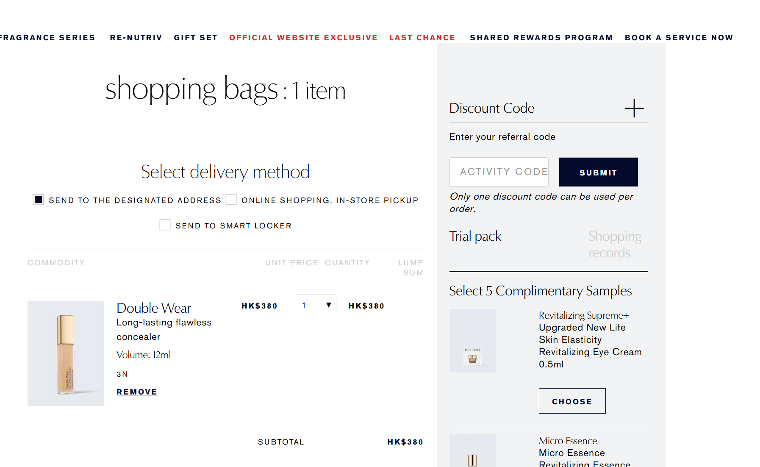The image size is (760, 467).
Task: Toggle Send to the Designated Address option
Action: click(x=38, y=199)
